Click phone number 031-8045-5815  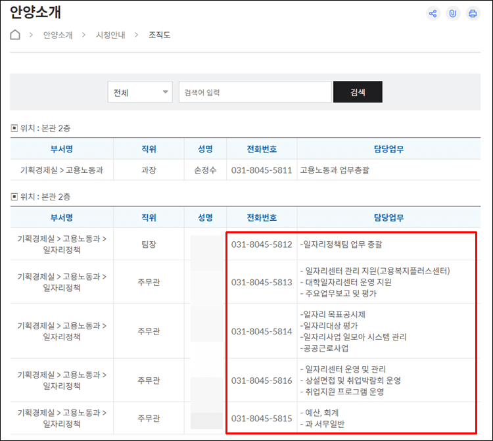click(x=262, y=419)
